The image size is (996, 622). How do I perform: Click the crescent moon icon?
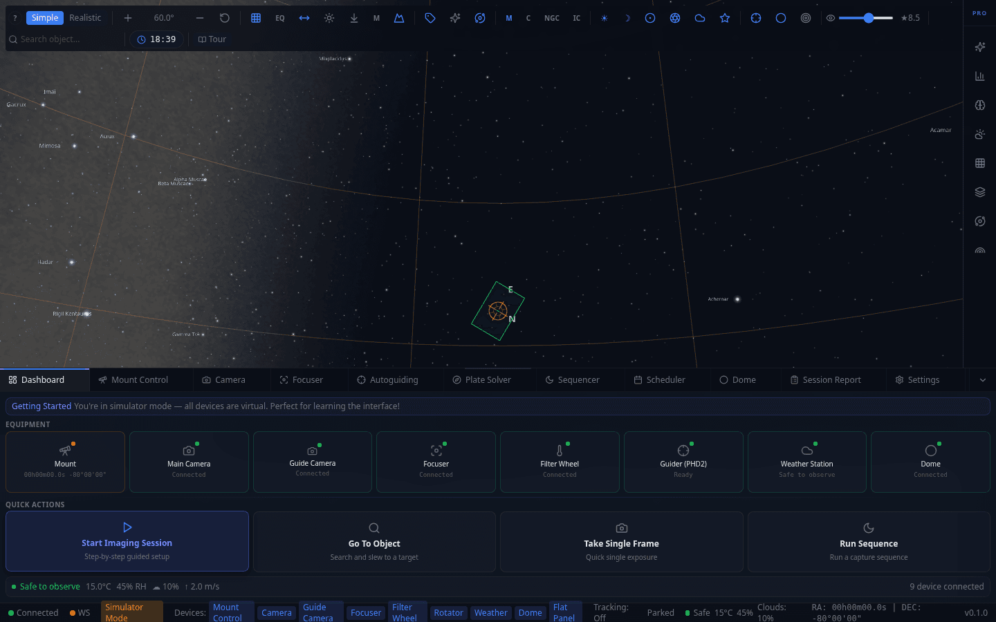tap(627, 18)
